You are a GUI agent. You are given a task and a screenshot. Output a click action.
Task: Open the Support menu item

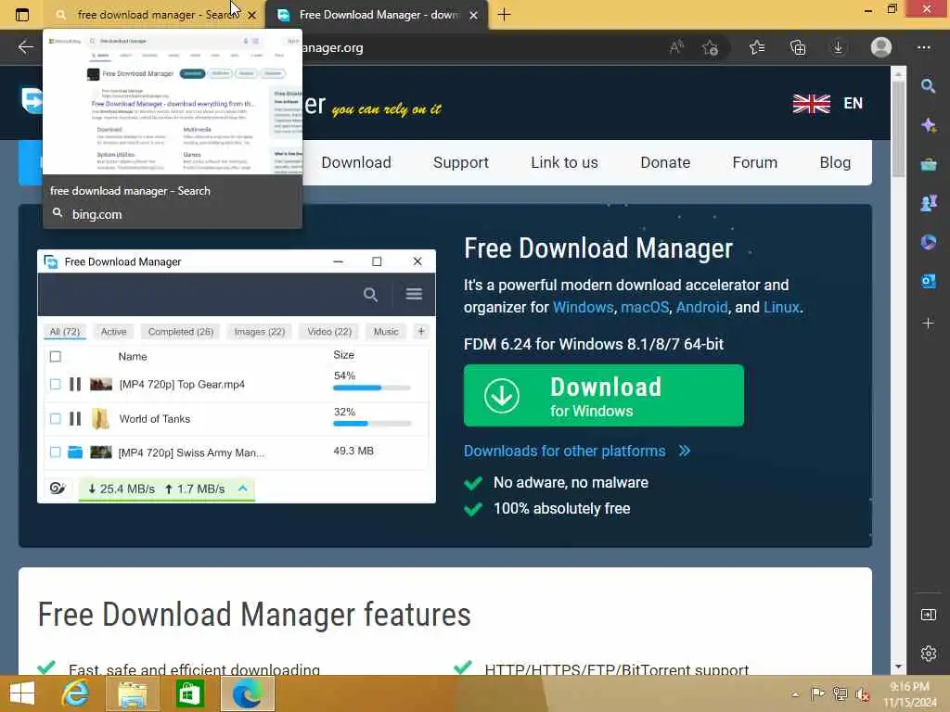[460, 162]
